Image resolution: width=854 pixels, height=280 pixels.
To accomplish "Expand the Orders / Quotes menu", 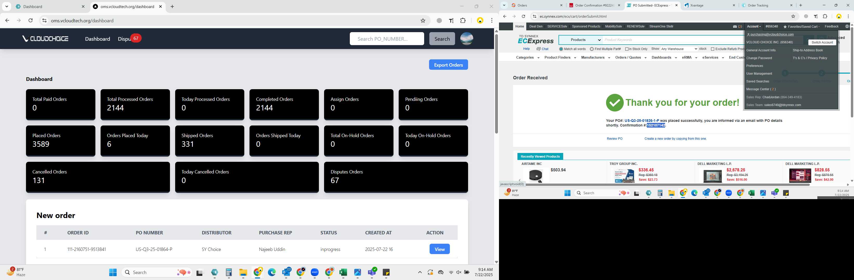I will [630, 58].
